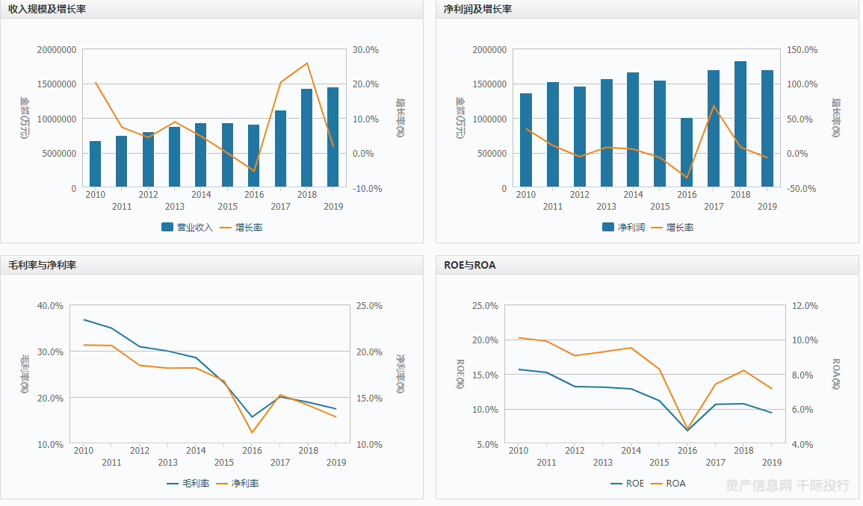The image size is (863, 506).
Task: Select the 2016 revenue bar
Action: tap(254, 156)
